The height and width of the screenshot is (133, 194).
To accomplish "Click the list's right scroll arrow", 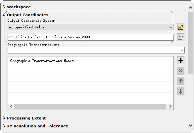I will pos(170,106).
